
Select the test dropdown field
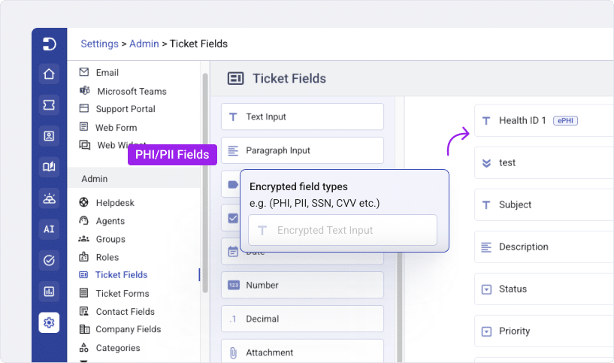pos(544,163)
